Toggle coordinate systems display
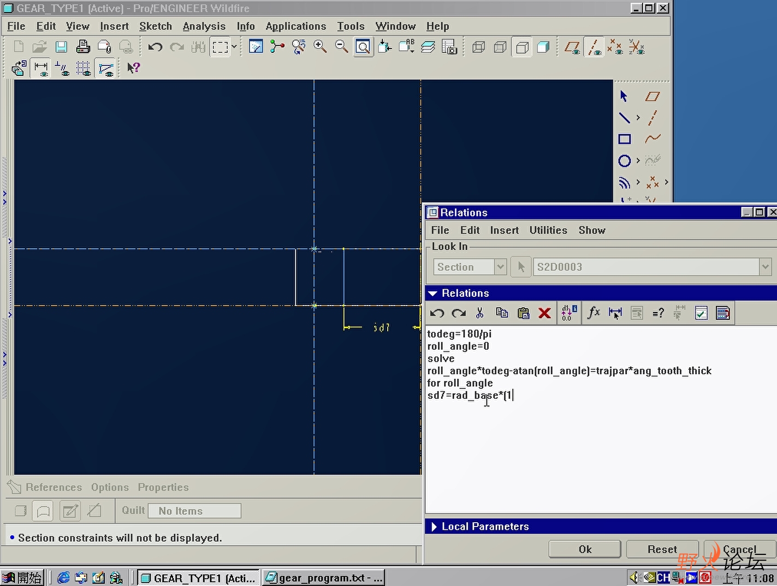777x586 pixels. (x=637, y=47)
